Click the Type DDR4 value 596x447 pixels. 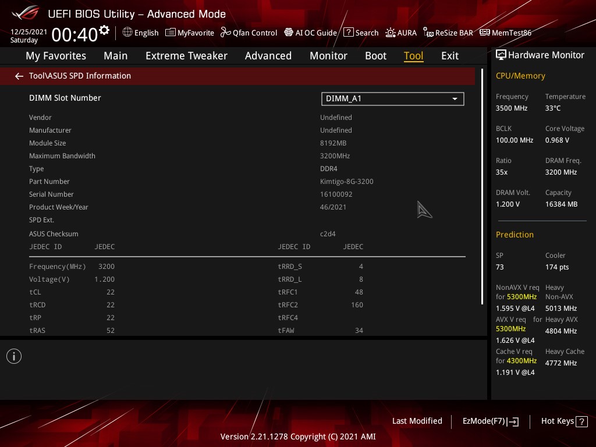tap(328, 169)
